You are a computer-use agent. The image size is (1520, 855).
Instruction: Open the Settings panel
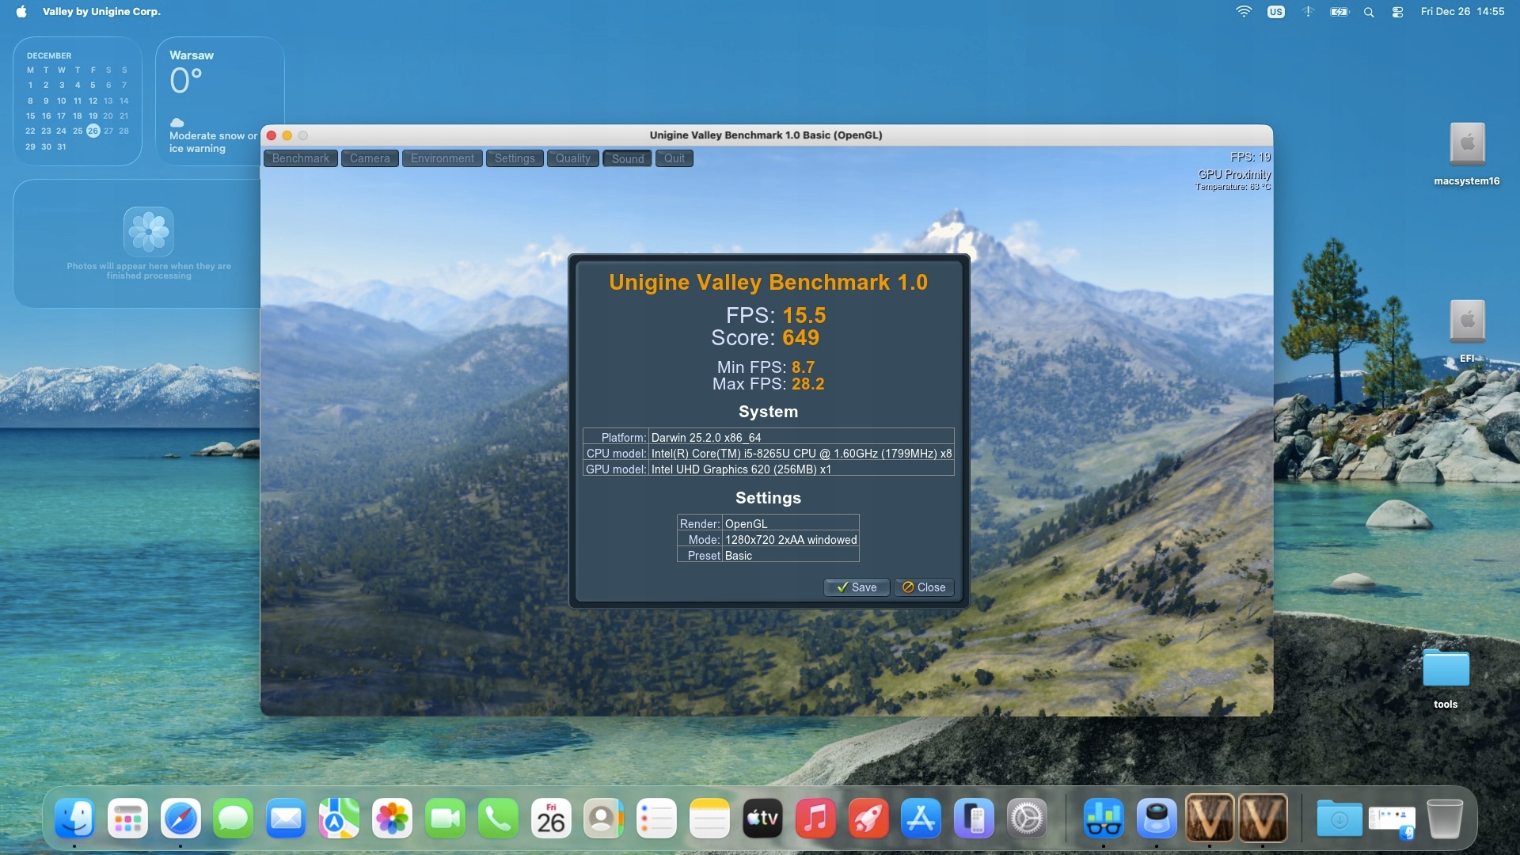515,158
